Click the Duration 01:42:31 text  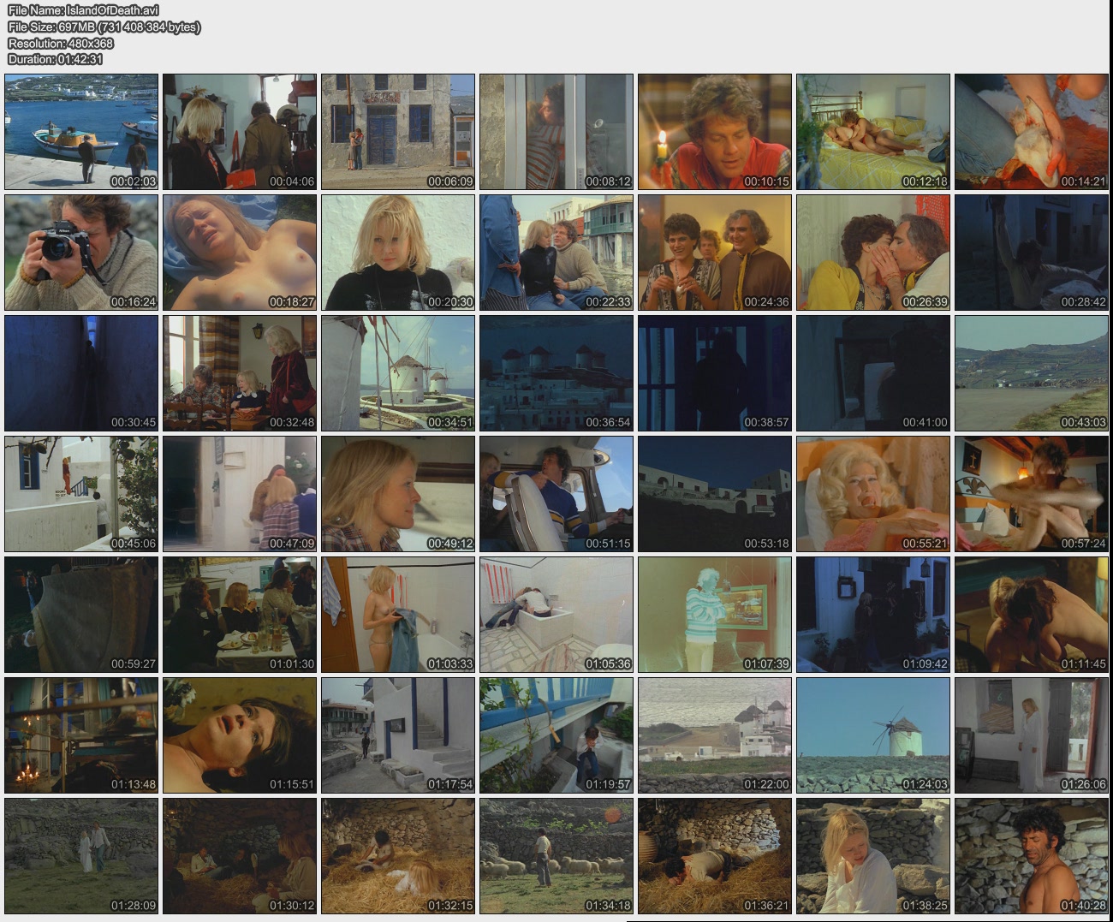(56, 59)
